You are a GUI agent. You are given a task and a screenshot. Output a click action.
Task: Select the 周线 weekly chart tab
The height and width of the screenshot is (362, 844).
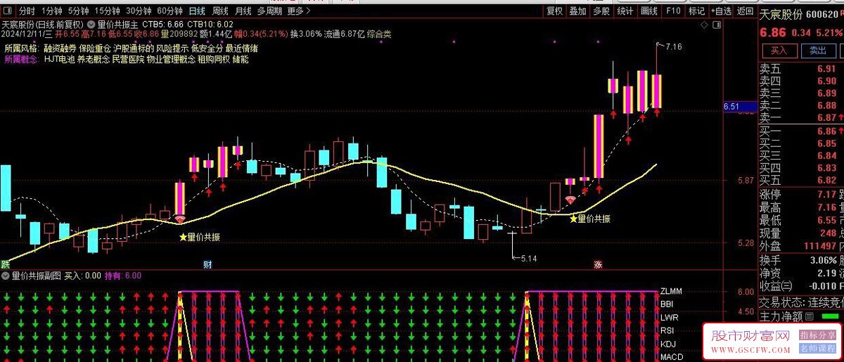220,11
